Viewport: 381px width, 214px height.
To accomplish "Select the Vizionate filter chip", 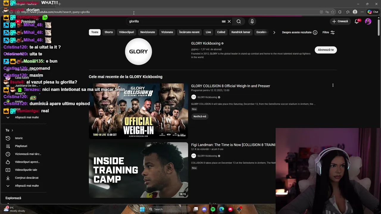I will (167, 32).
